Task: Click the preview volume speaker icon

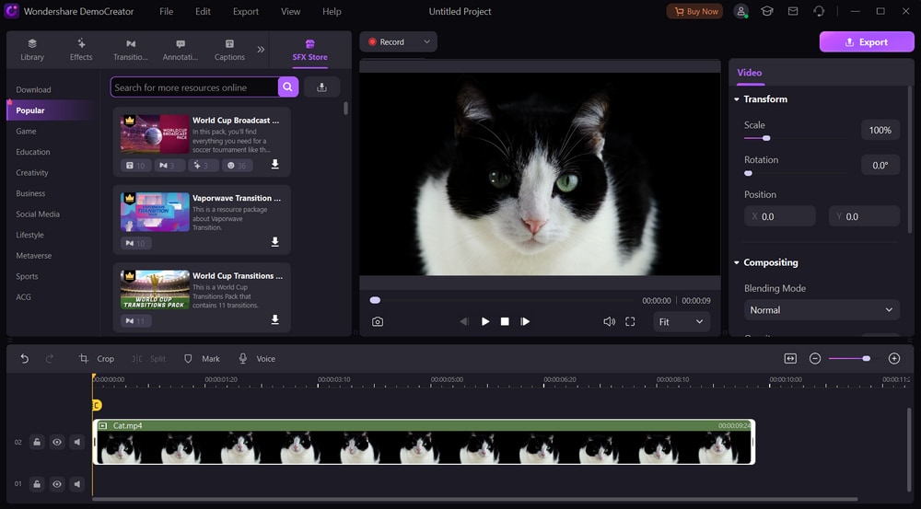Action: point(609,321)
